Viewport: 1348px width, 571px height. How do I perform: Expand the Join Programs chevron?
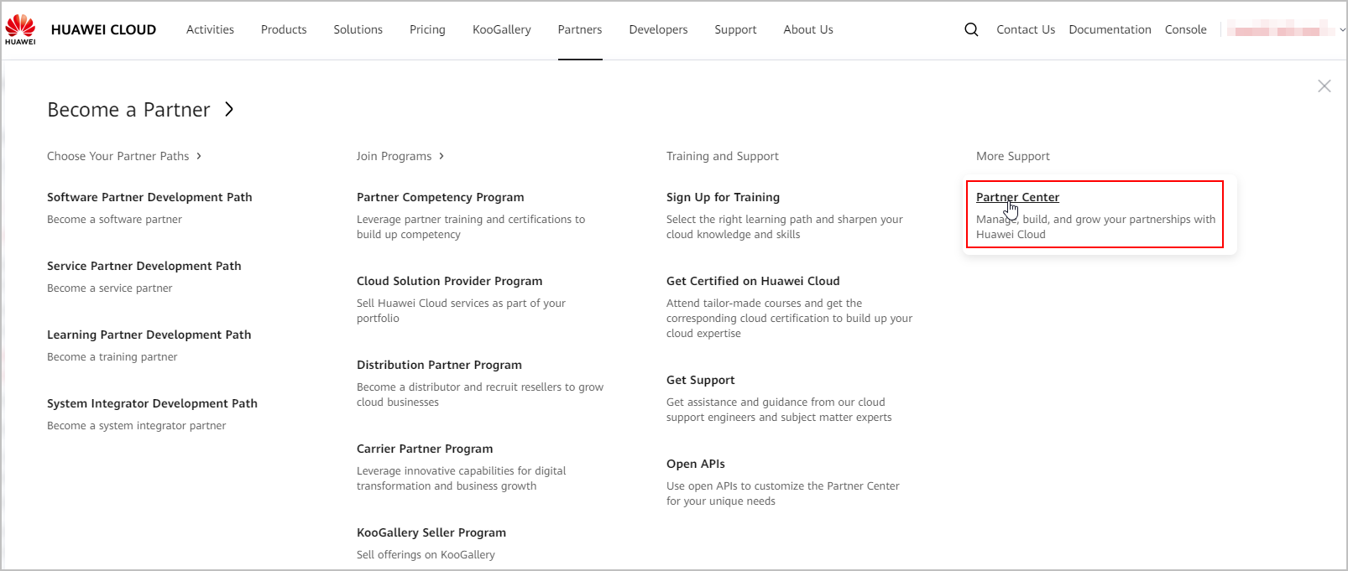pyautogui.click(x=441, y=156)
